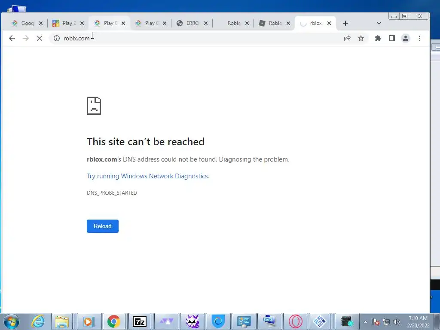Screen dimensions: 440x330
Task: Minimize the Chrome window
Action: pos(394,16)
